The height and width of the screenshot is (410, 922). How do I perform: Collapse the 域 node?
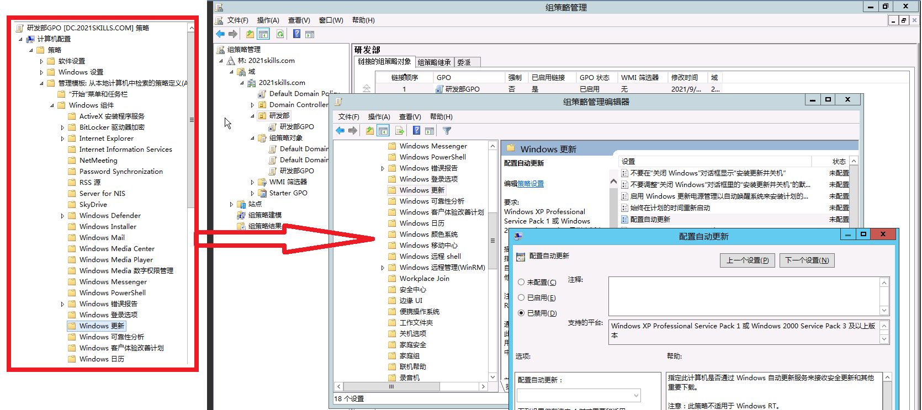click(x=232, y=72)
